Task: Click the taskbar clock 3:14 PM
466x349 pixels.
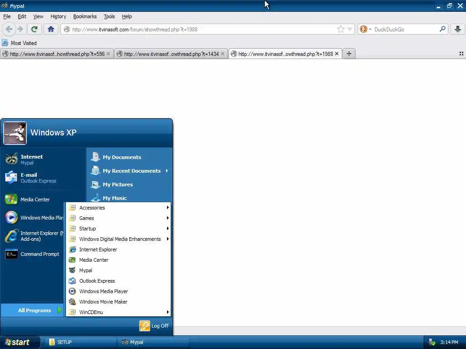Action: [x=449, y=342]
